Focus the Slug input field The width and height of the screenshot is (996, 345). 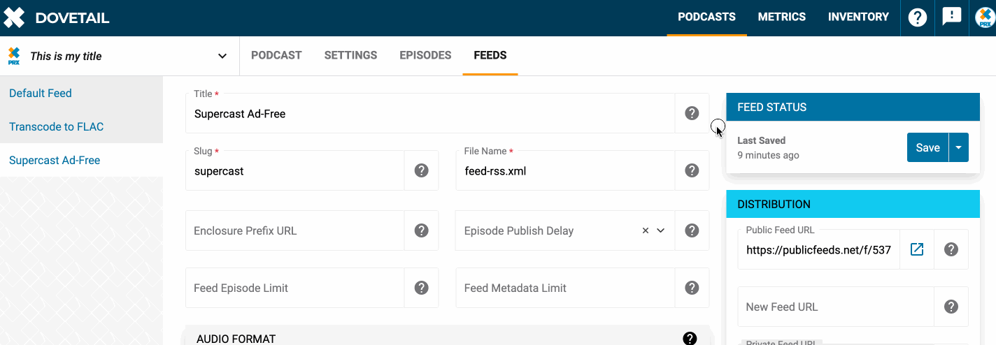[294, 170]
